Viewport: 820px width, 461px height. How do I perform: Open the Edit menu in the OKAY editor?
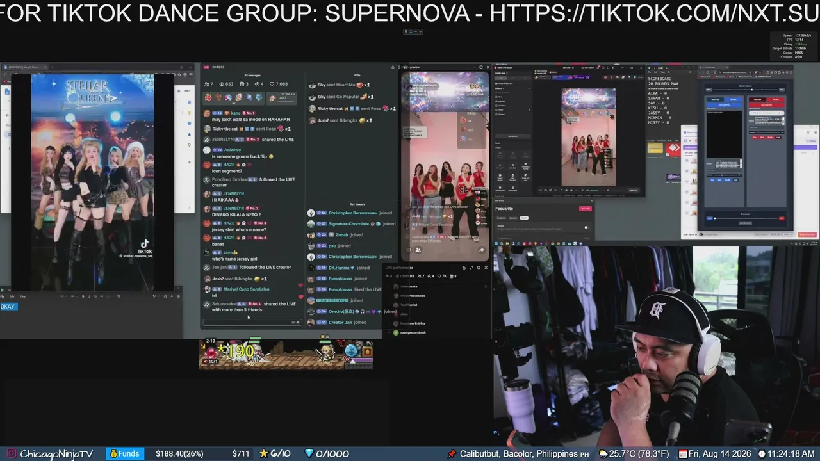click(12, 296)
